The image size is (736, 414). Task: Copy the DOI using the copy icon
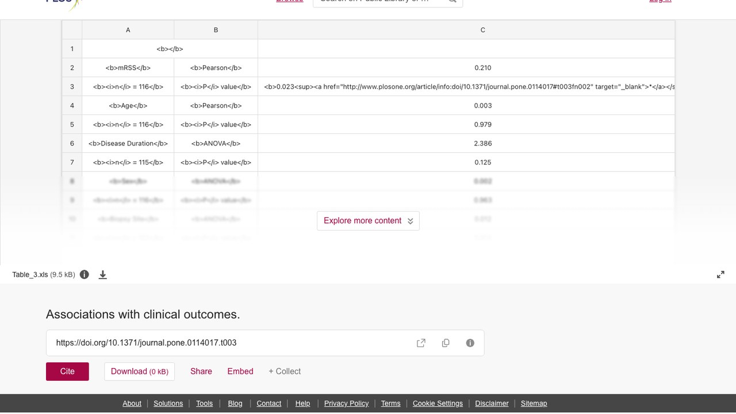click(x=446, y=343)
